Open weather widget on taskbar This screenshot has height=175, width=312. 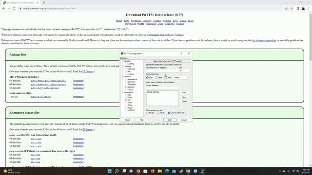tap(12, 171)
